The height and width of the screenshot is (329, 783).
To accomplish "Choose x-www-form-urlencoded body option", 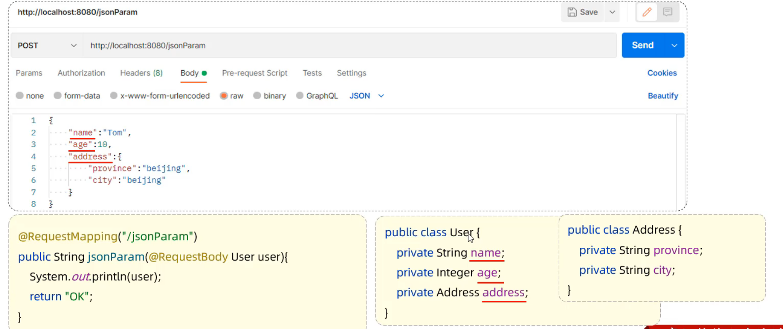I will (x=114, y=95).
